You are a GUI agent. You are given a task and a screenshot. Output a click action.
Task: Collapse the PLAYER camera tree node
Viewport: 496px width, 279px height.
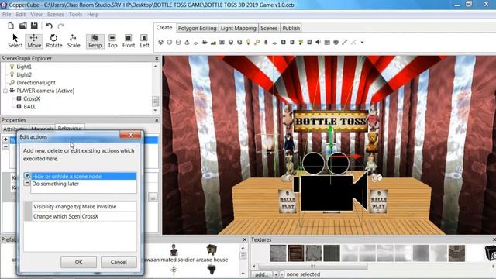tap(5, 91)
